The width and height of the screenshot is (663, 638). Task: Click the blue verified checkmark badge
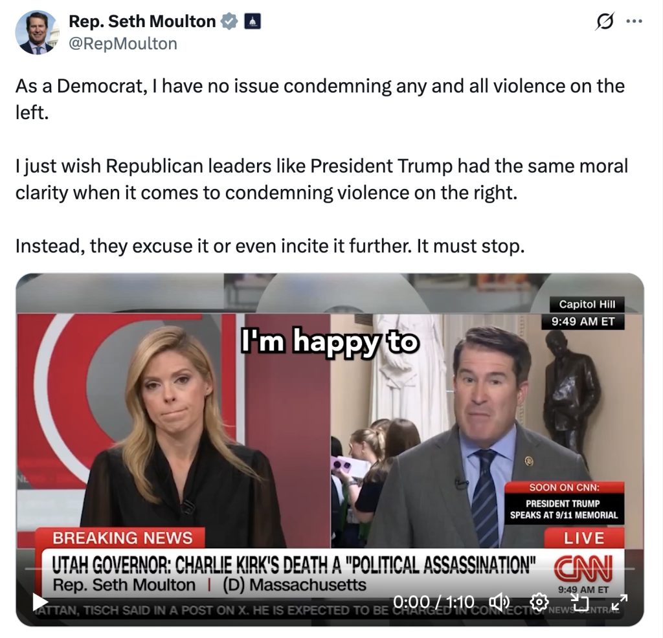229,21
